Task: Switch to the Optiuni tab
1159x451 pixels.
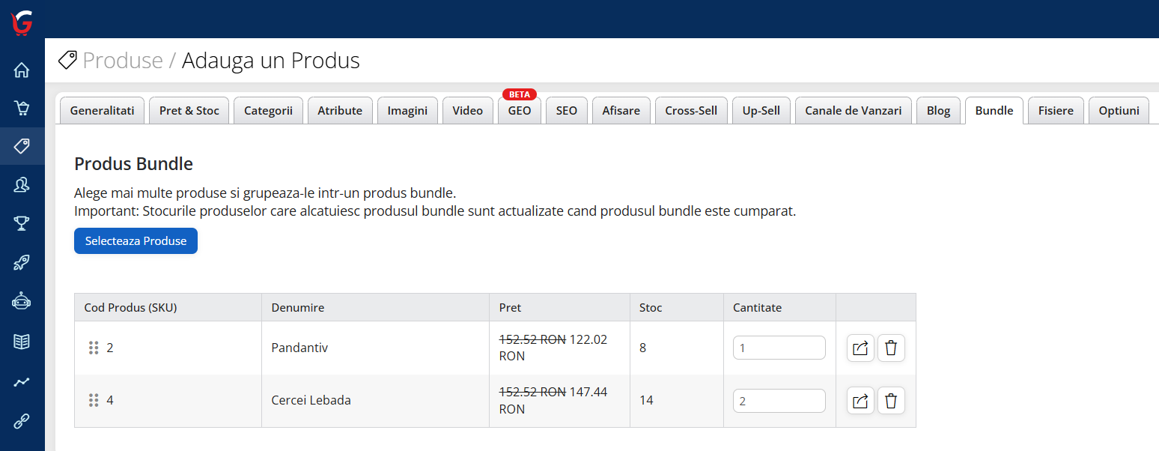Action: tap(1119, 111)
